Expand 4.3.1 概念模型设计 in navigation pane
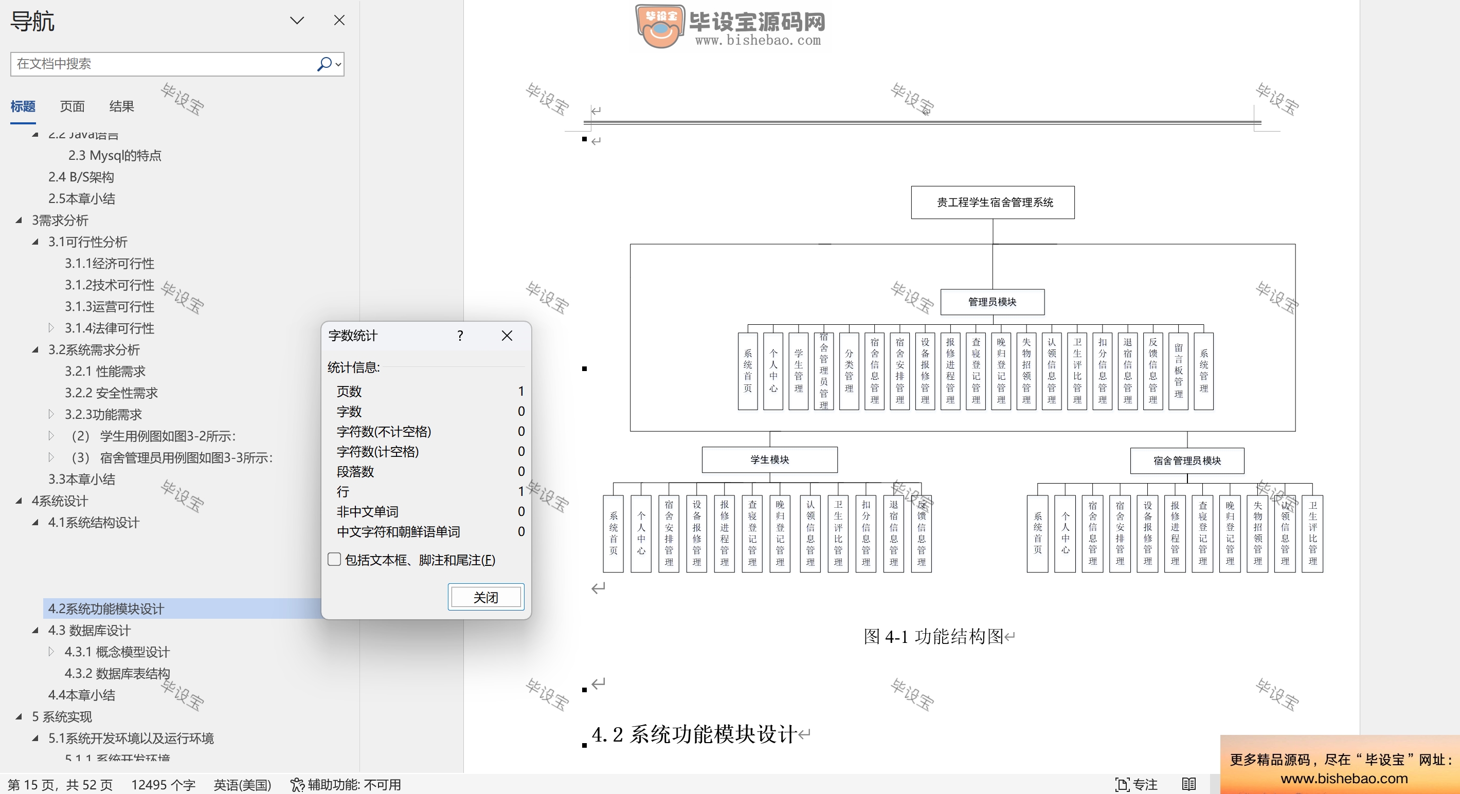Viewport: 1460px width, 794px height. pos(51,652)
